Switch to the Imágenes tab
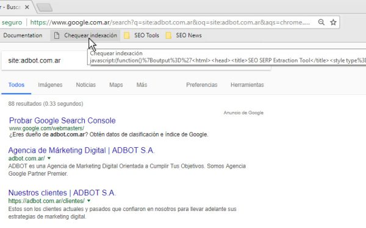 (50, 85)
